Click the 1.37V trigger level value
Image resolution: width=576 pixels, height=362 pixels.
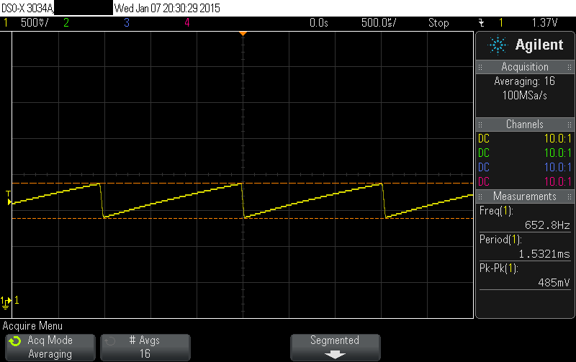(x=545, y=23)
